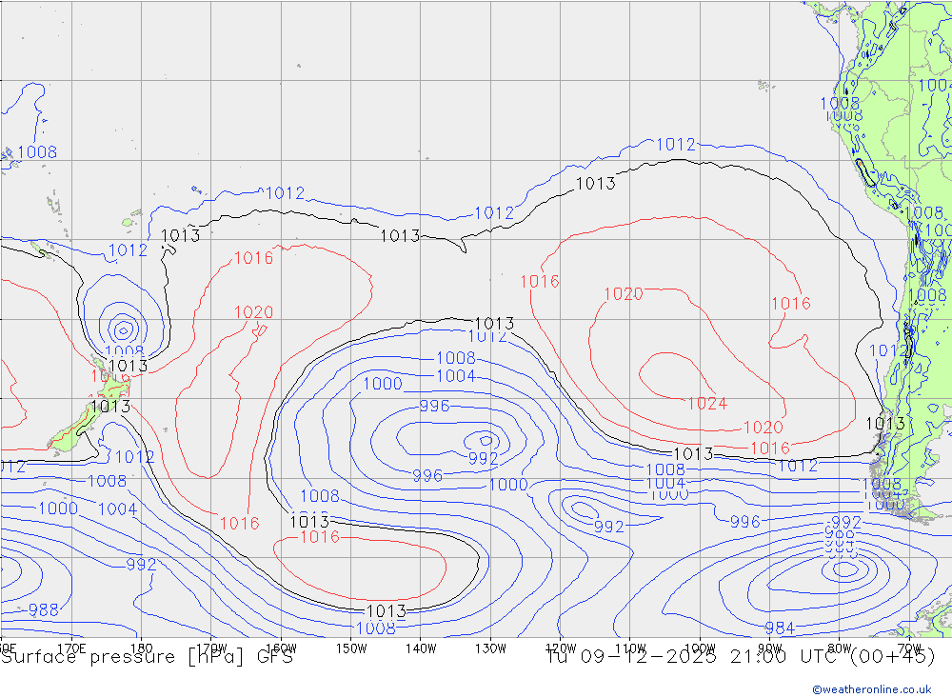Click the low-pressure center inside the 992 contour near 130W
Image resolution: width=952 pixels, height=698 pixels.
[486, 440]
